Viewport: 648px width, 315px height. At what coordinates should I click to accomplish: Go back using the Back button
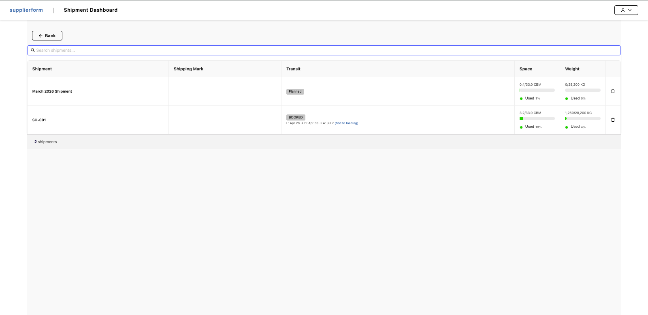pos(47,36)
